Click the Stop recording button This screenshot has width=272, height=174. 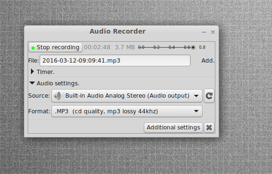click(x=55, y=47)
